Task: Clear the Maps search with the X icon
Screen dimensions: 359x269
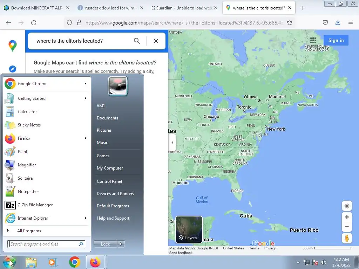Action: tap(156, 41)
